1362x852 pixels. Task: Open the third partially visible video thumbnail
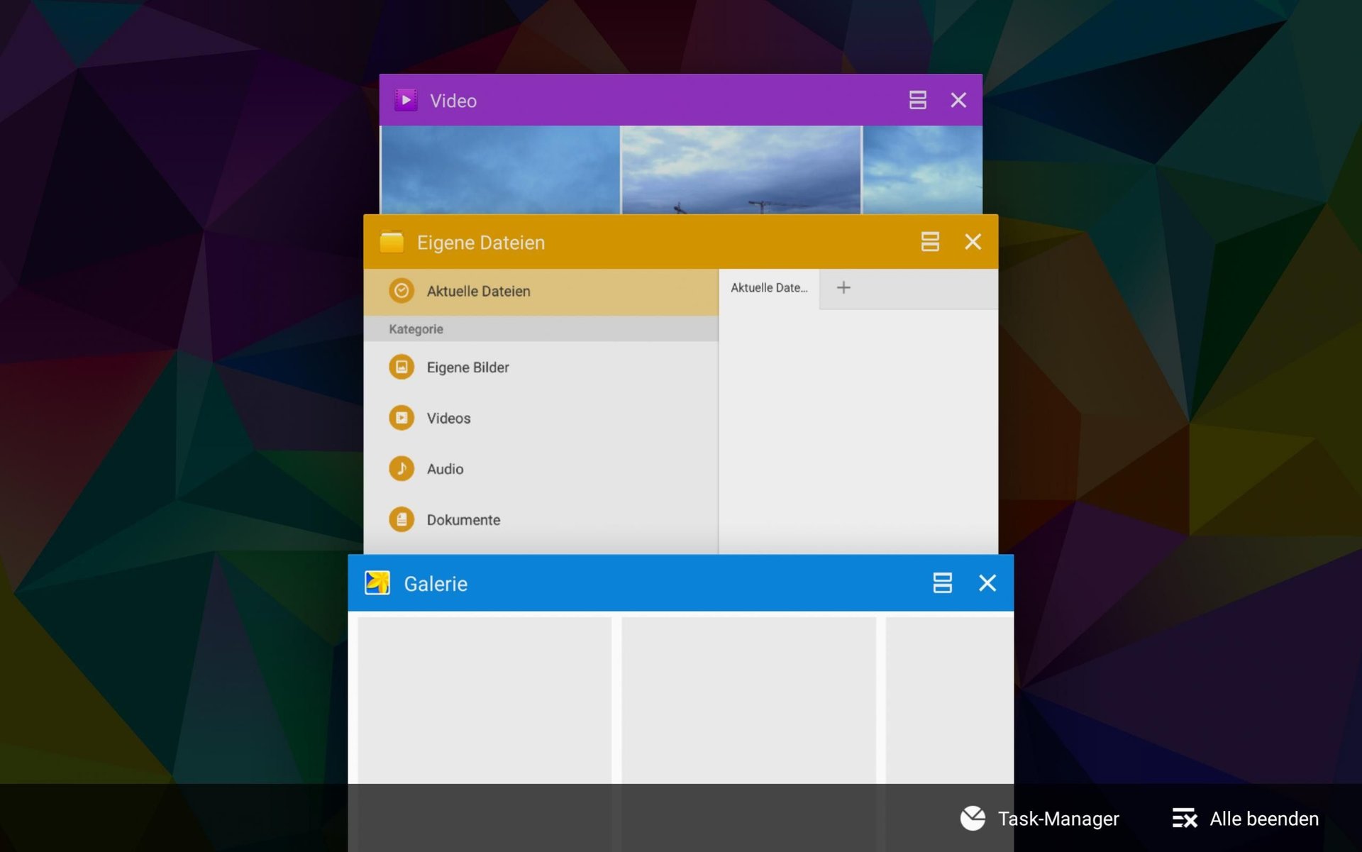pyautogui.click(x=922, y=170)
